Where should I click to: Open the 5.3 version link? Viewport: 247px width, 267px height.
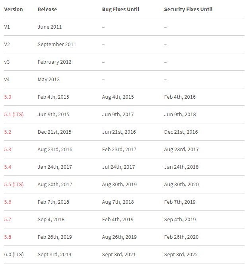pyautogui.click(x=8, y=150)
